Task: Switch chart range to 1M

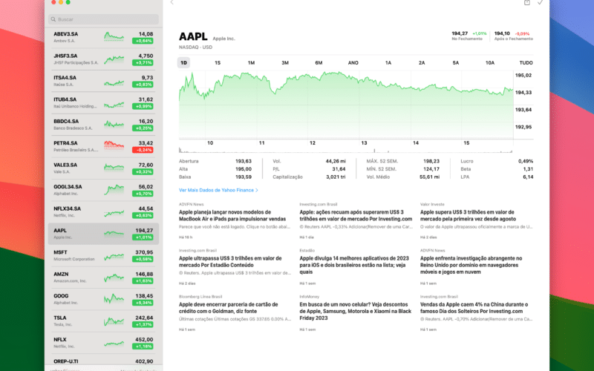Action: tap(251, 63)
